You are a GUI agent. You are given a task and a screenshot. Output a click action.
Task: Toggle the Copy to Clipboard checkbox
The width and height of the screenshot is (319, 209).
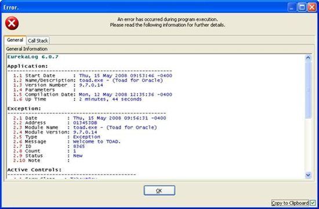coord(313,203)
